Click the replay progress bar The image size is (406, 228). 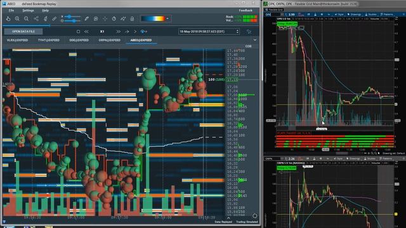(x=131, y=25)
